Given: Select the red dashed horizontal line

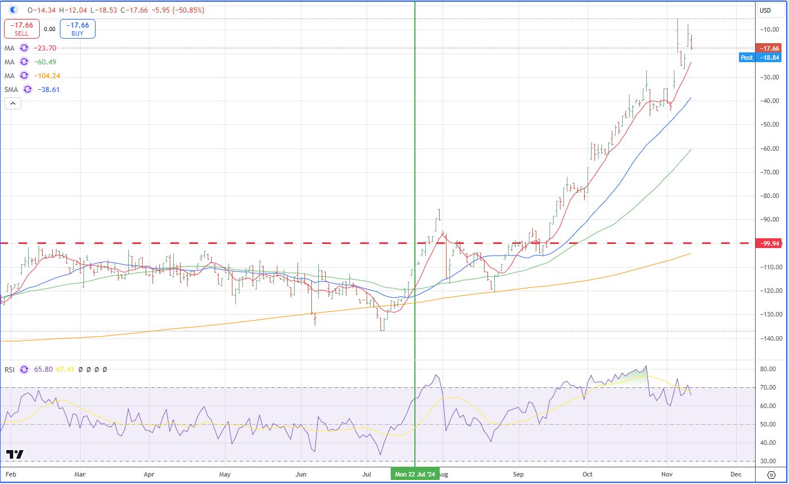Looking at the screenshot, I should 230,243.
